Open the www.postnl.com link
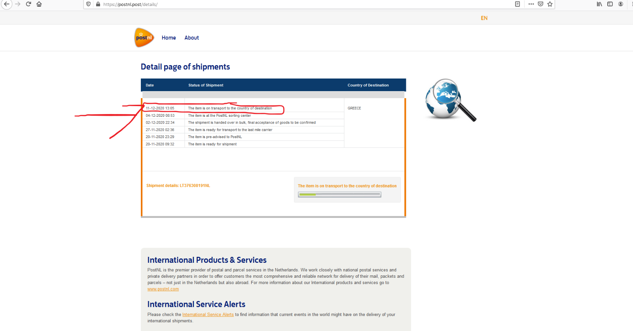The width and height of the screenshot is (633, 331). 163,289
